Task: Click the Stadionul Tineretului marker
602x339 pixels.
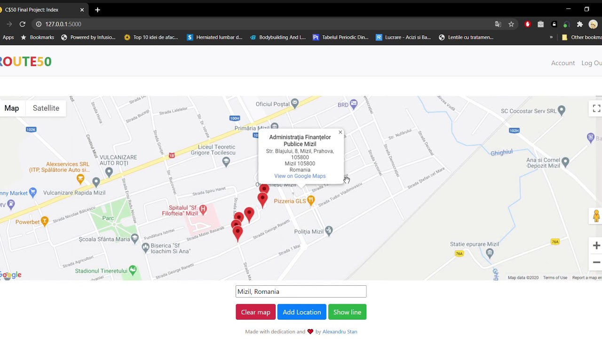Action: click(x=133, y=270)
